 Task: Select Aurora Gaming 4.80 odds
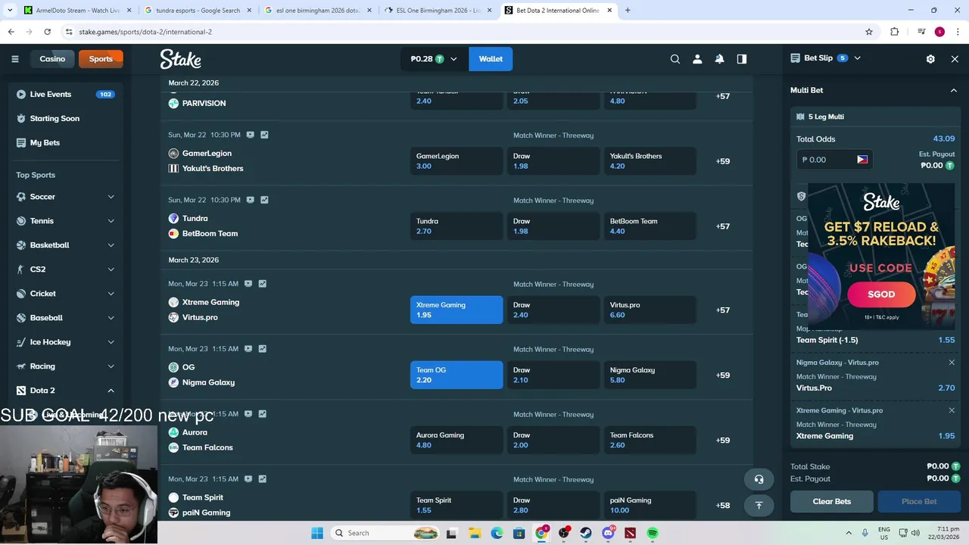tap(456, 440)
